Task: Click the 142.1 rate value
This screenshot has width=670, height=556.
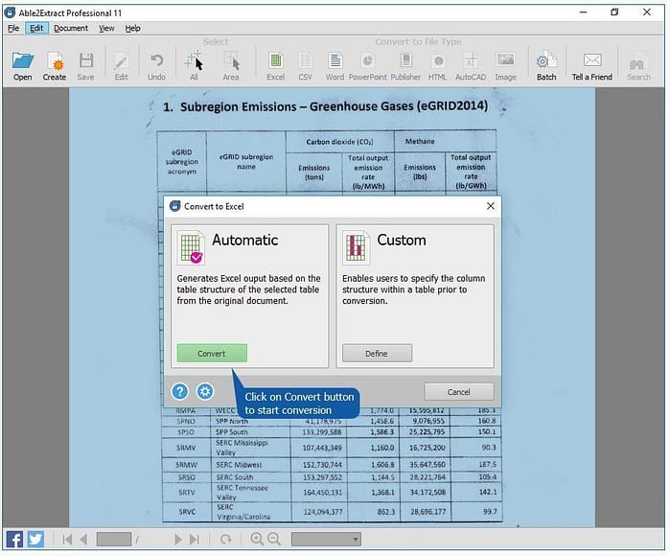Action: pyautogui.click(x=488, y=492)
